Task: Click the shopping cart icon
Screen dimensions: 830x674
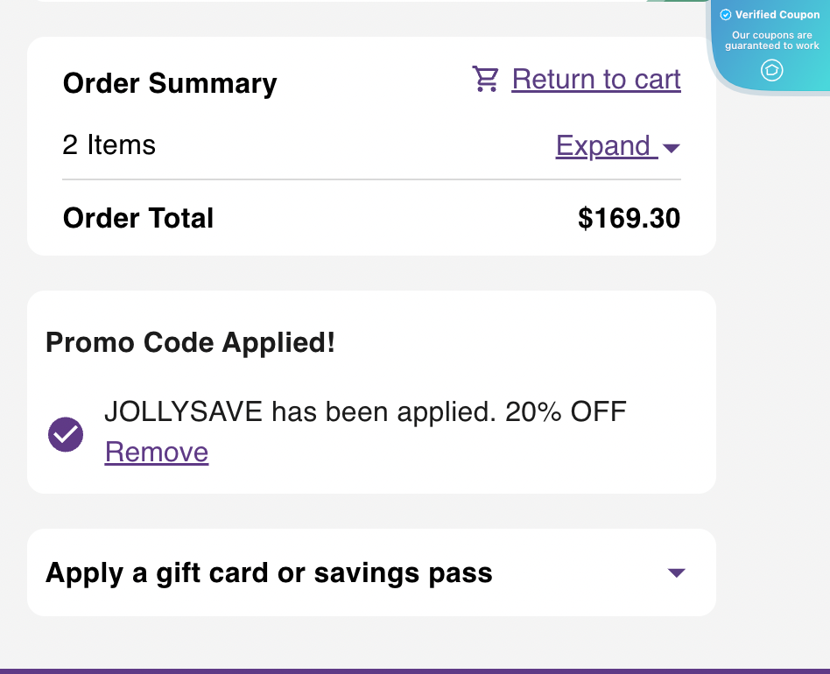Action: coord(486,79)
